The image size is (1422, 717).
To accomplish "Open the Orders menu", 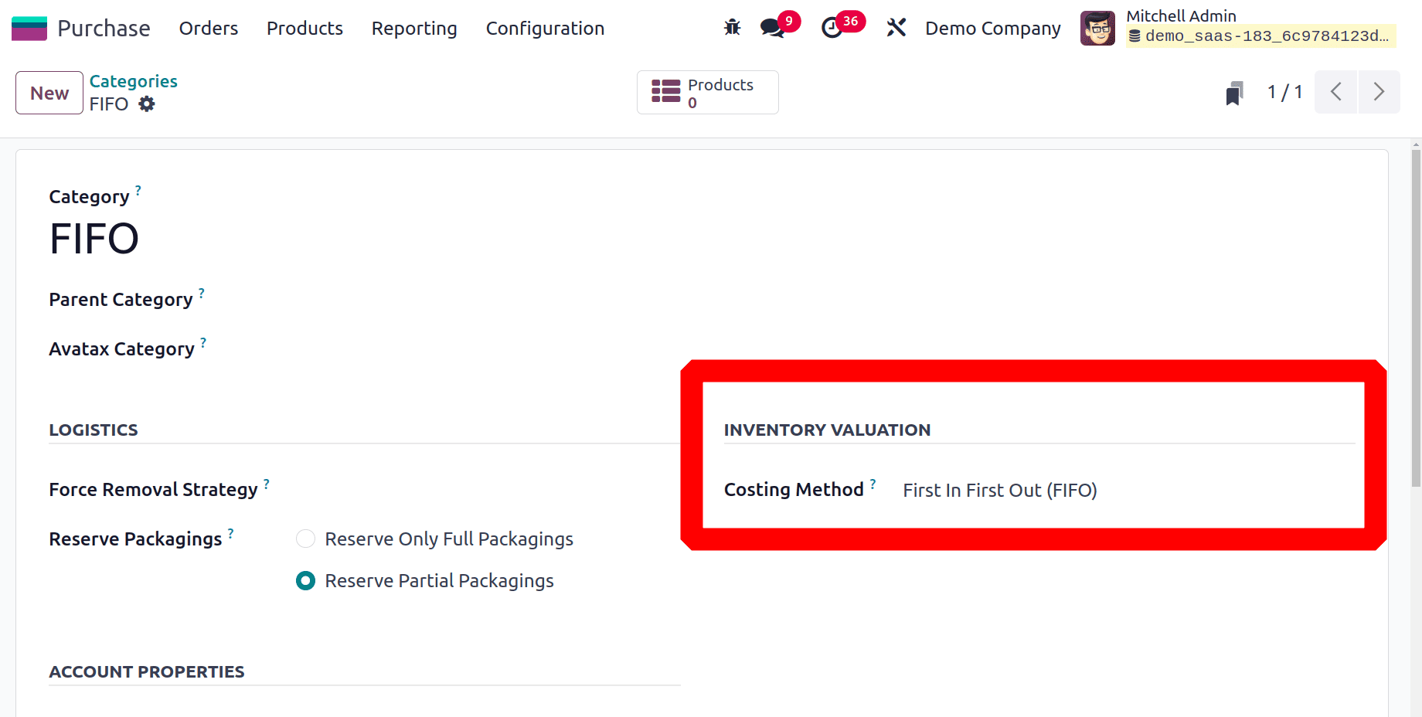I will (x=209, y=28).
